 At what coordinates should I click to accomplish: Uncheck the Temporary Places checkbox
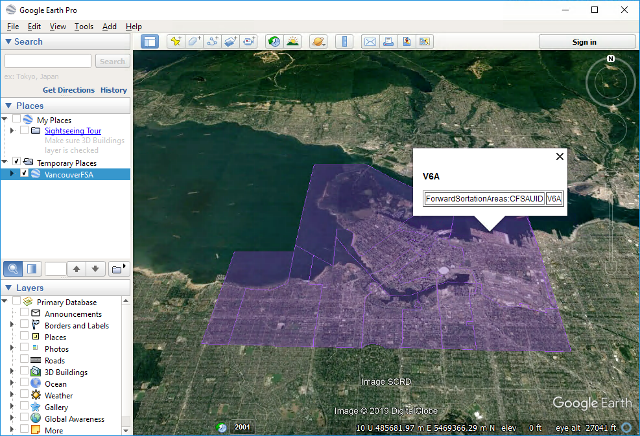[16, 161]
